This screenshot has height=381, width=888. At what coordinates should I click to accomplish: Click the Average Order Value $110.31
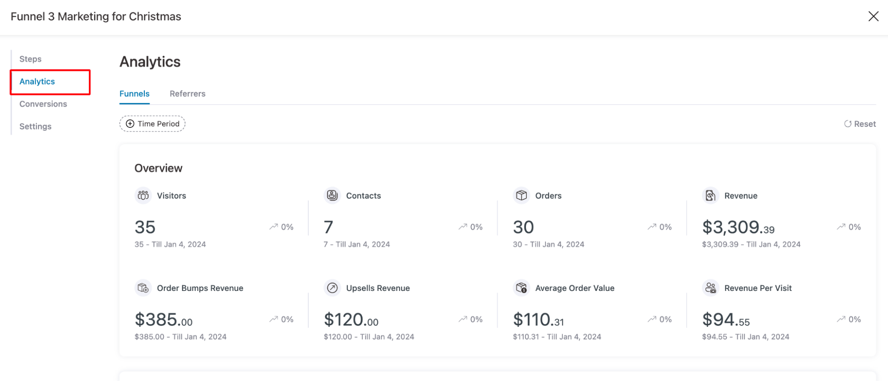(538, 319)
